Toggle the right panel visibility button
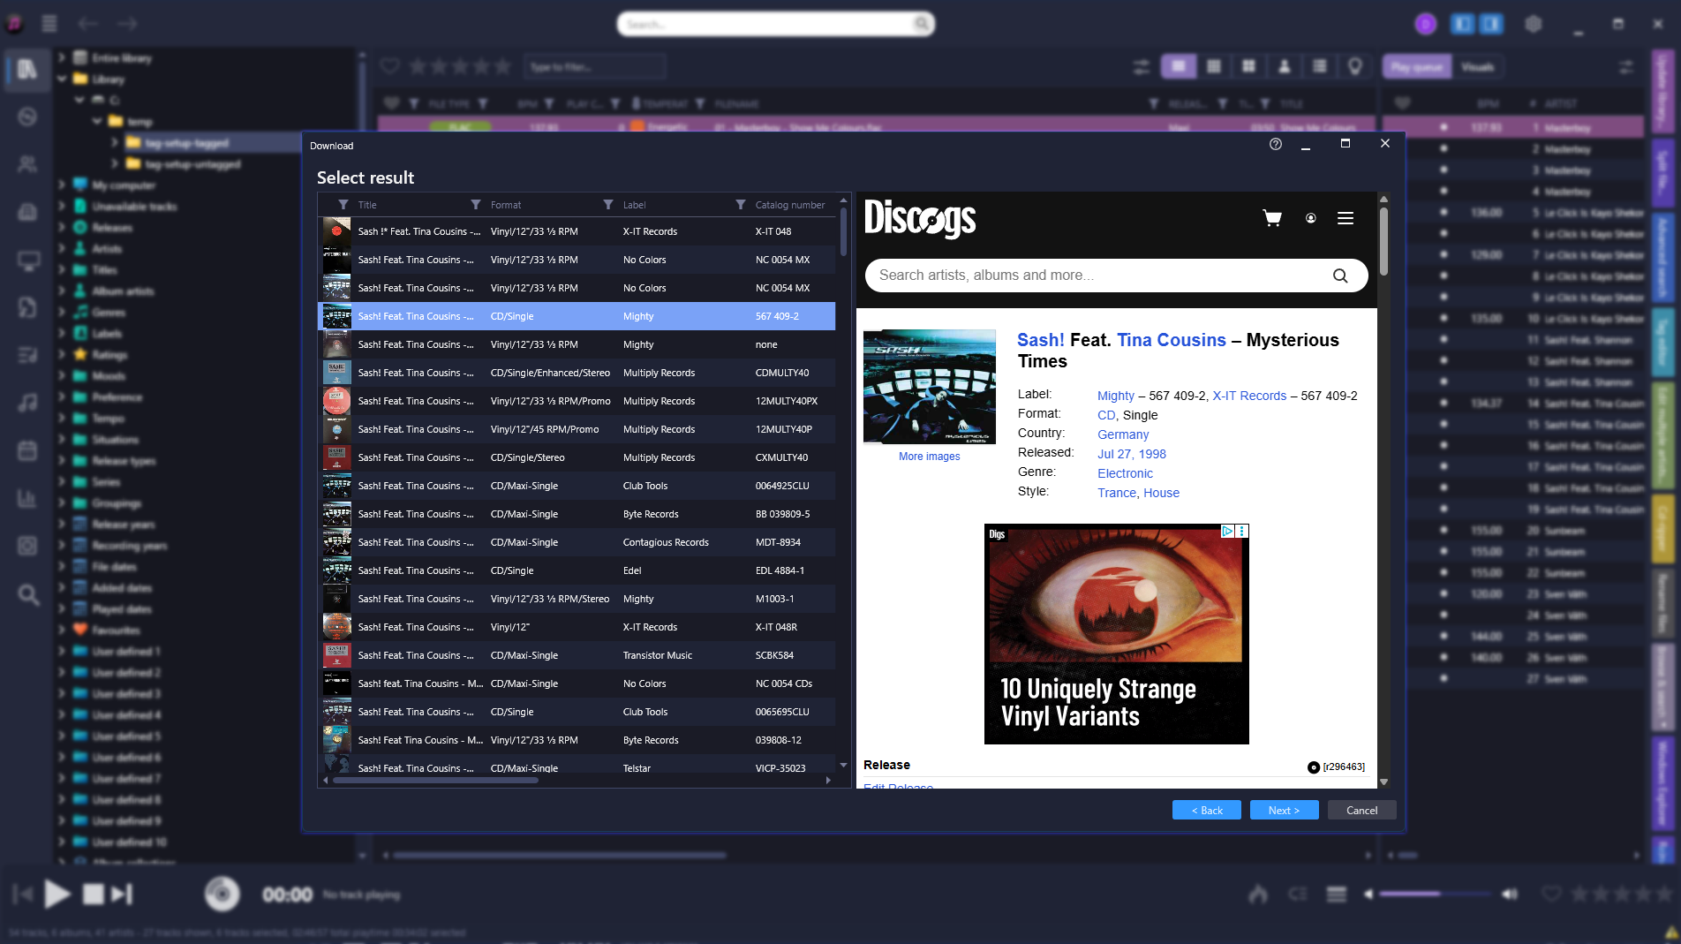 tap(1491, 24)
